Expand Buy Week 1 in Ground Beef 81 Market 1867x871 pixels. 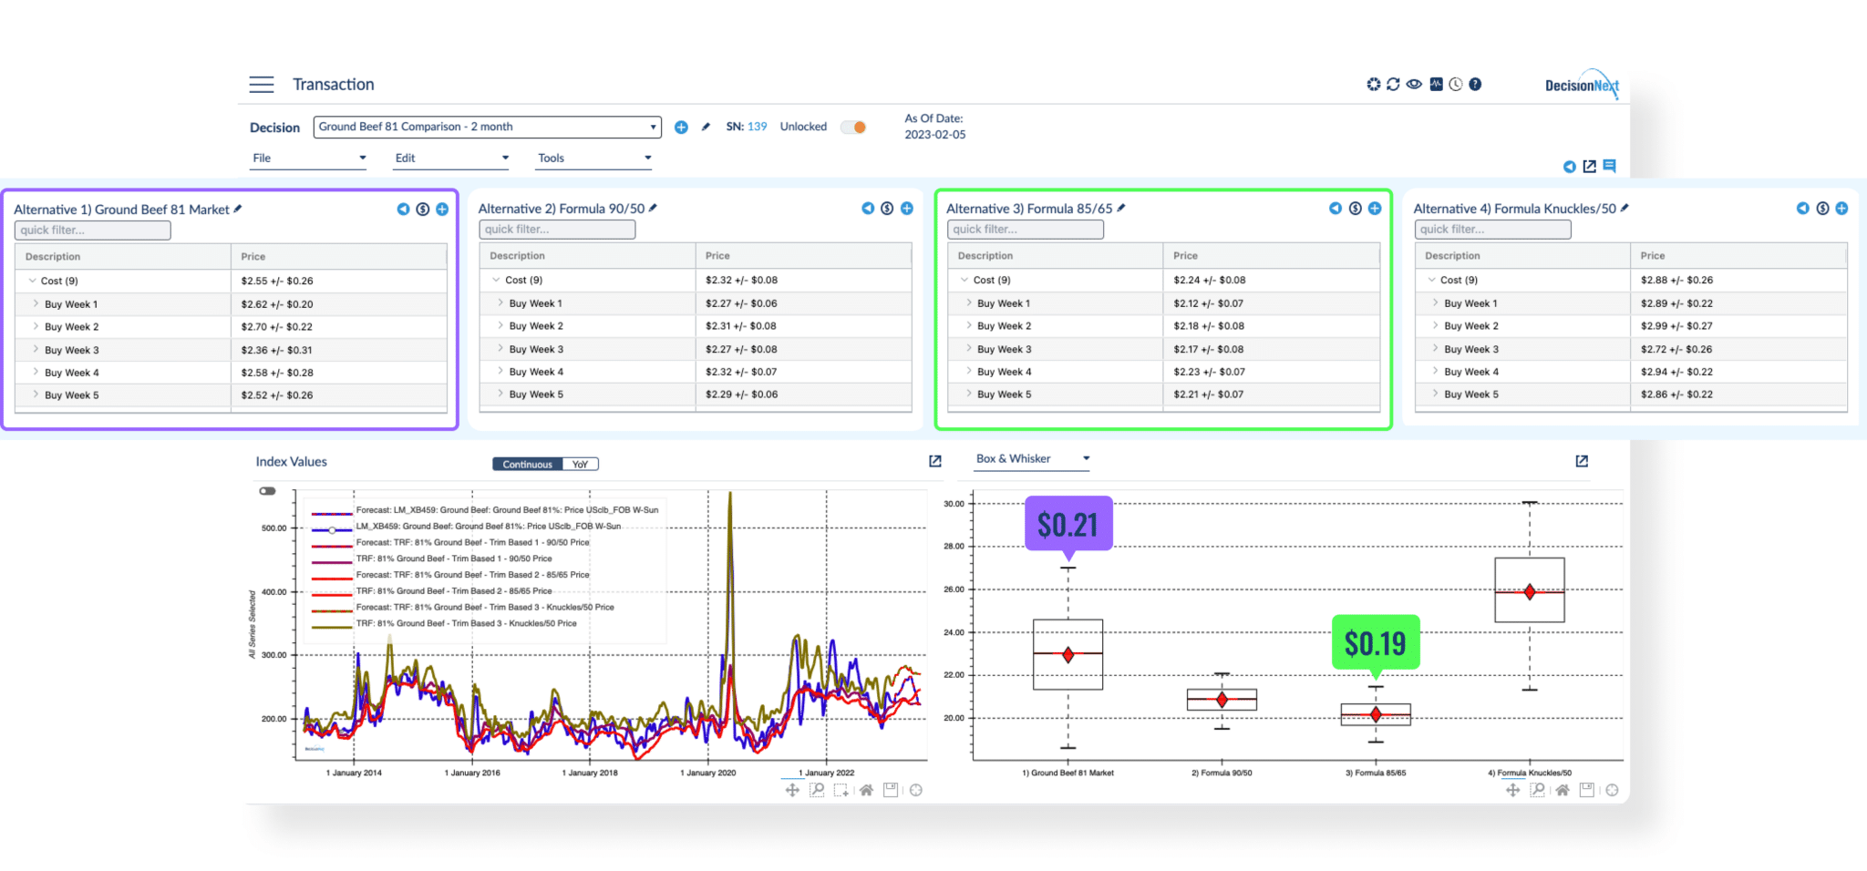[36, 304]
